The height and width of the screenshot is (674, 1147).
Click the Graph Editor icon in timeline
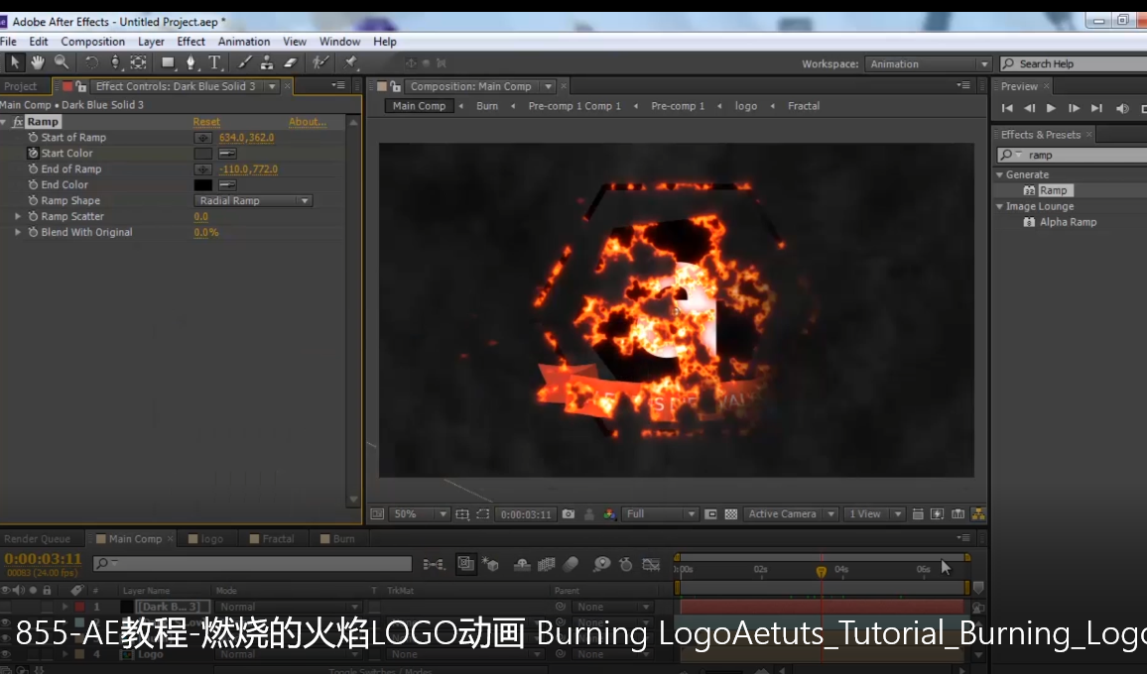(651, 564)
